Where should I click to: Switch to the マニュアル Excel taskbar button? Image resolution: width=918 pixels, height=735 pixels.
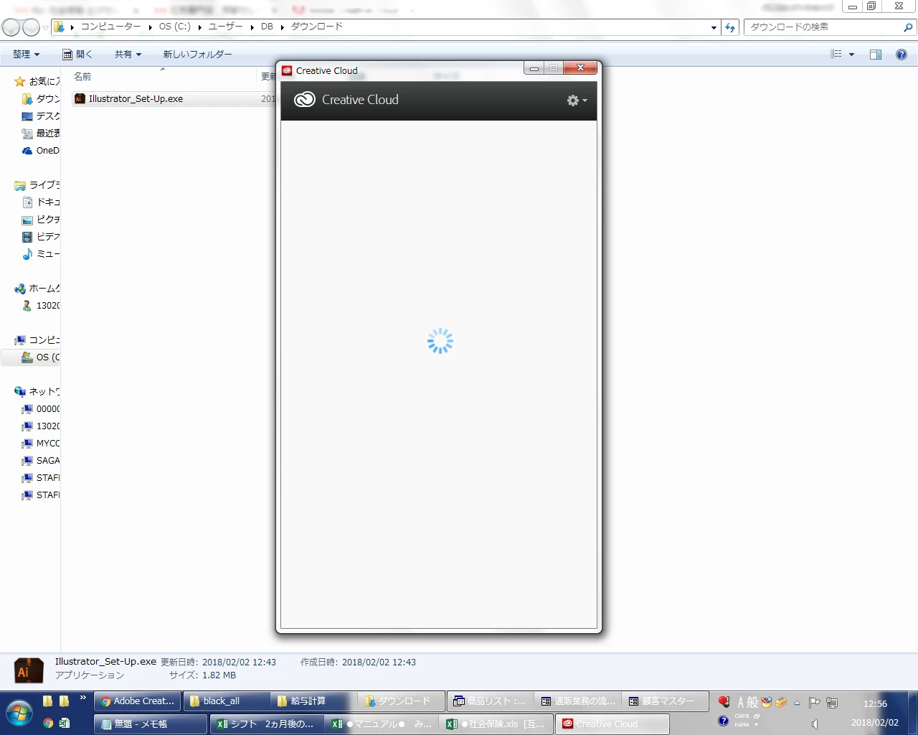pyautogui.click(x=382, y=724)
